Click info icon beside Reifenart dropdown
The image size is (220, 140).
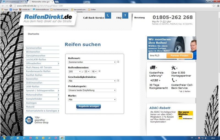coord(118,62)
